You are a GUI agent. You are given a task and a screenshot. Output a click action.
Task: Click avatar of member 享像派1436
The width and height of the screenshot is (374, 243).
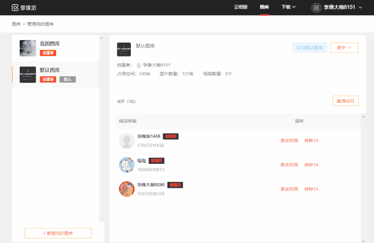(126, 140)
